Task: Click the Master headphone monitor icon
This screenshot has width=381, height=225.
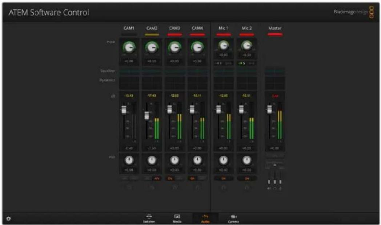Action: coord(275,188)
